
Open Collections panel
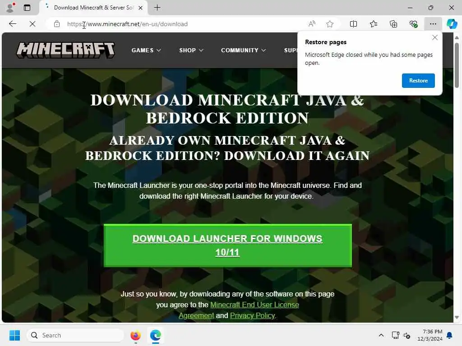393,24
